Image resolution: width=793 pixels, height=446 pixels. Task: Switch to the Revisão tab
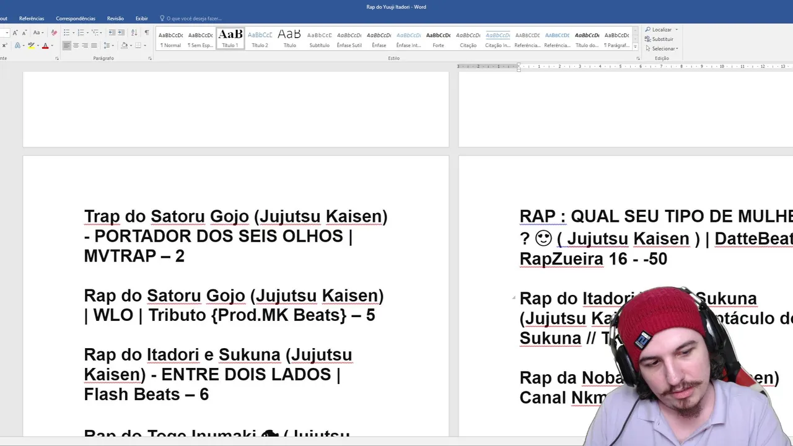115,19
